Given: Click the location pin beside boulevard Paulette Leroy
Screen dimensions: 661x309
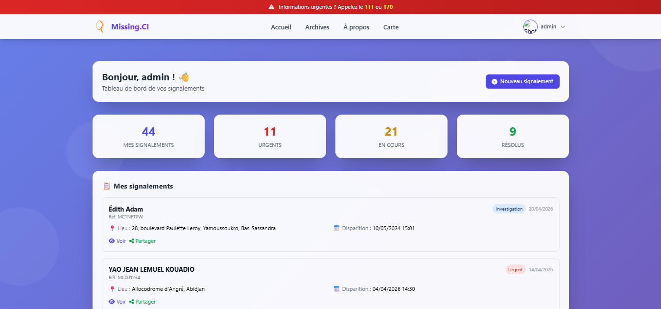Looking at the screenshot, I should pos(112,228).
